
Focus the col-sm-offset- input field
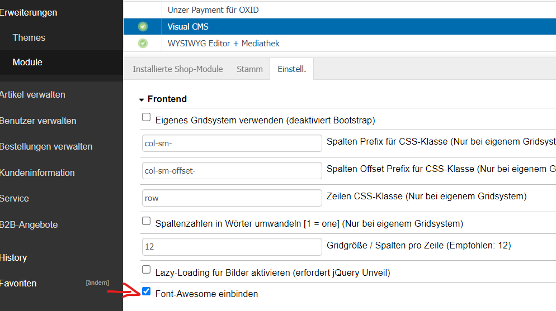tap(232, 170)
